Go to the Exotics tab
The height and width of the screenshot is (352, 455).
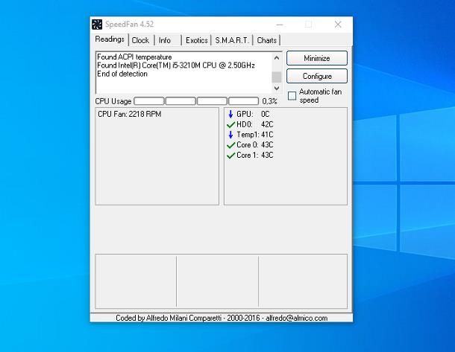click(x=197, y=40)
